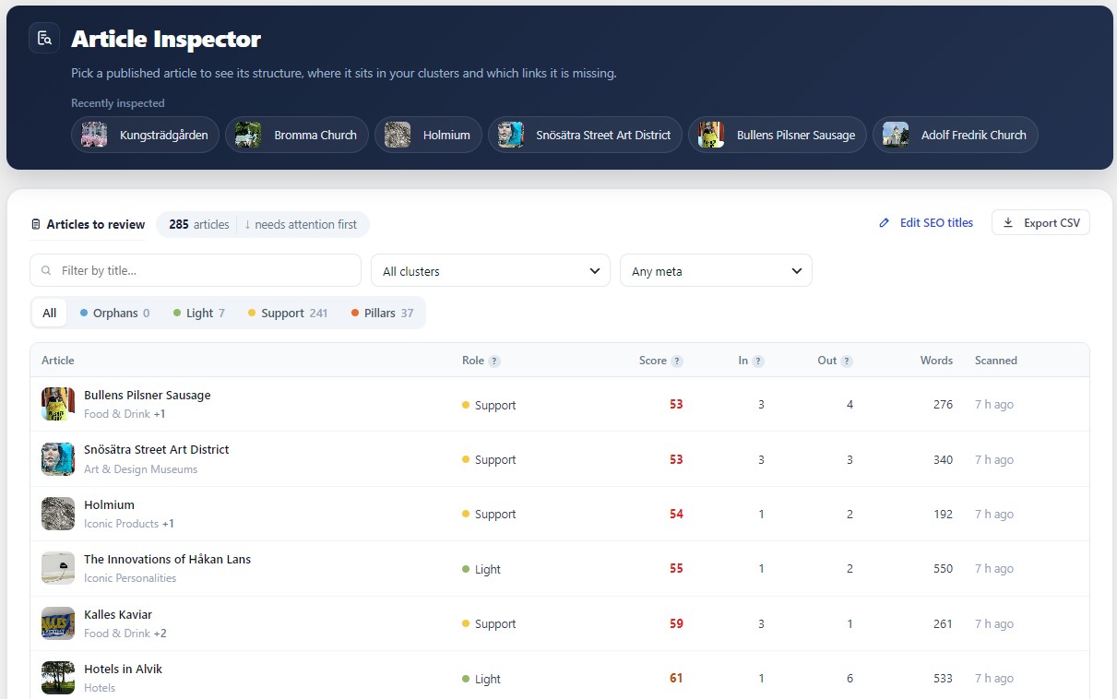The width and height of the screenshot is (1117, 699).
Task: Select the Pillars filter tab
Action: [383, 313]
